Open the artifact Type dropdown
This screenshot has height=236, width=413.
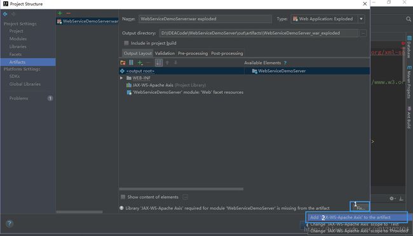click(361, 18)
